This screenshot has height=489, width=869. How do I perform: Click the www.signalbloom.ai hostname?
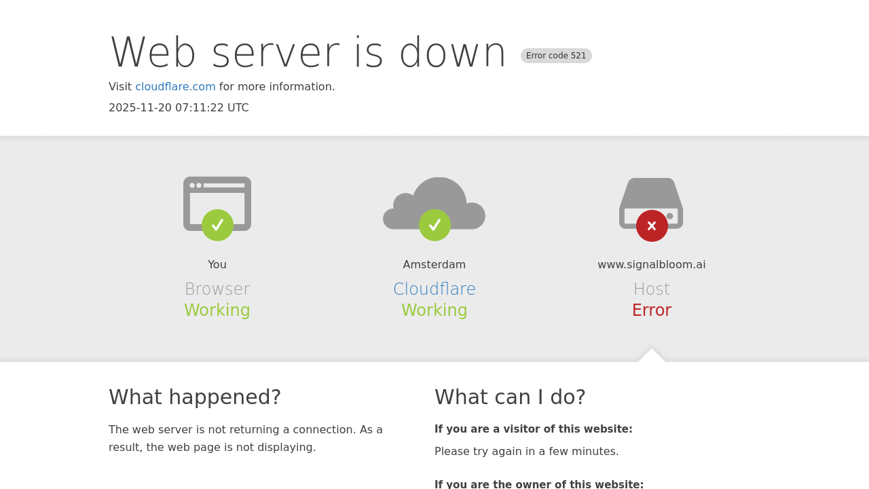coord(652,265)
